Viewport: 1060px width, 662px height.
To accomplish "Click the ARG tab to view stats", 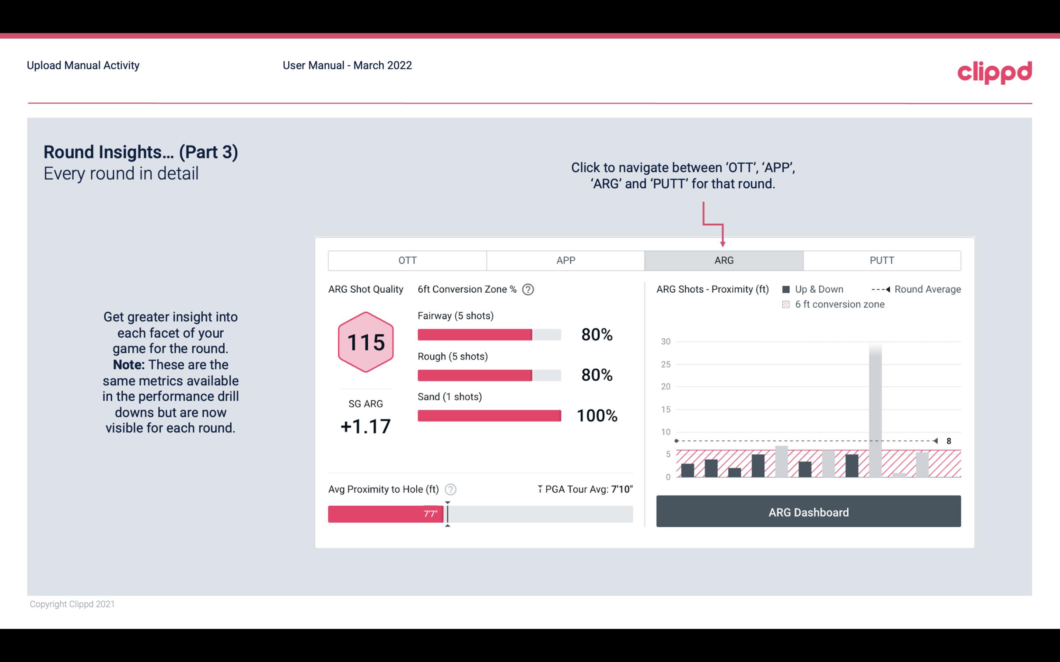I will click(x=724, y=261).
